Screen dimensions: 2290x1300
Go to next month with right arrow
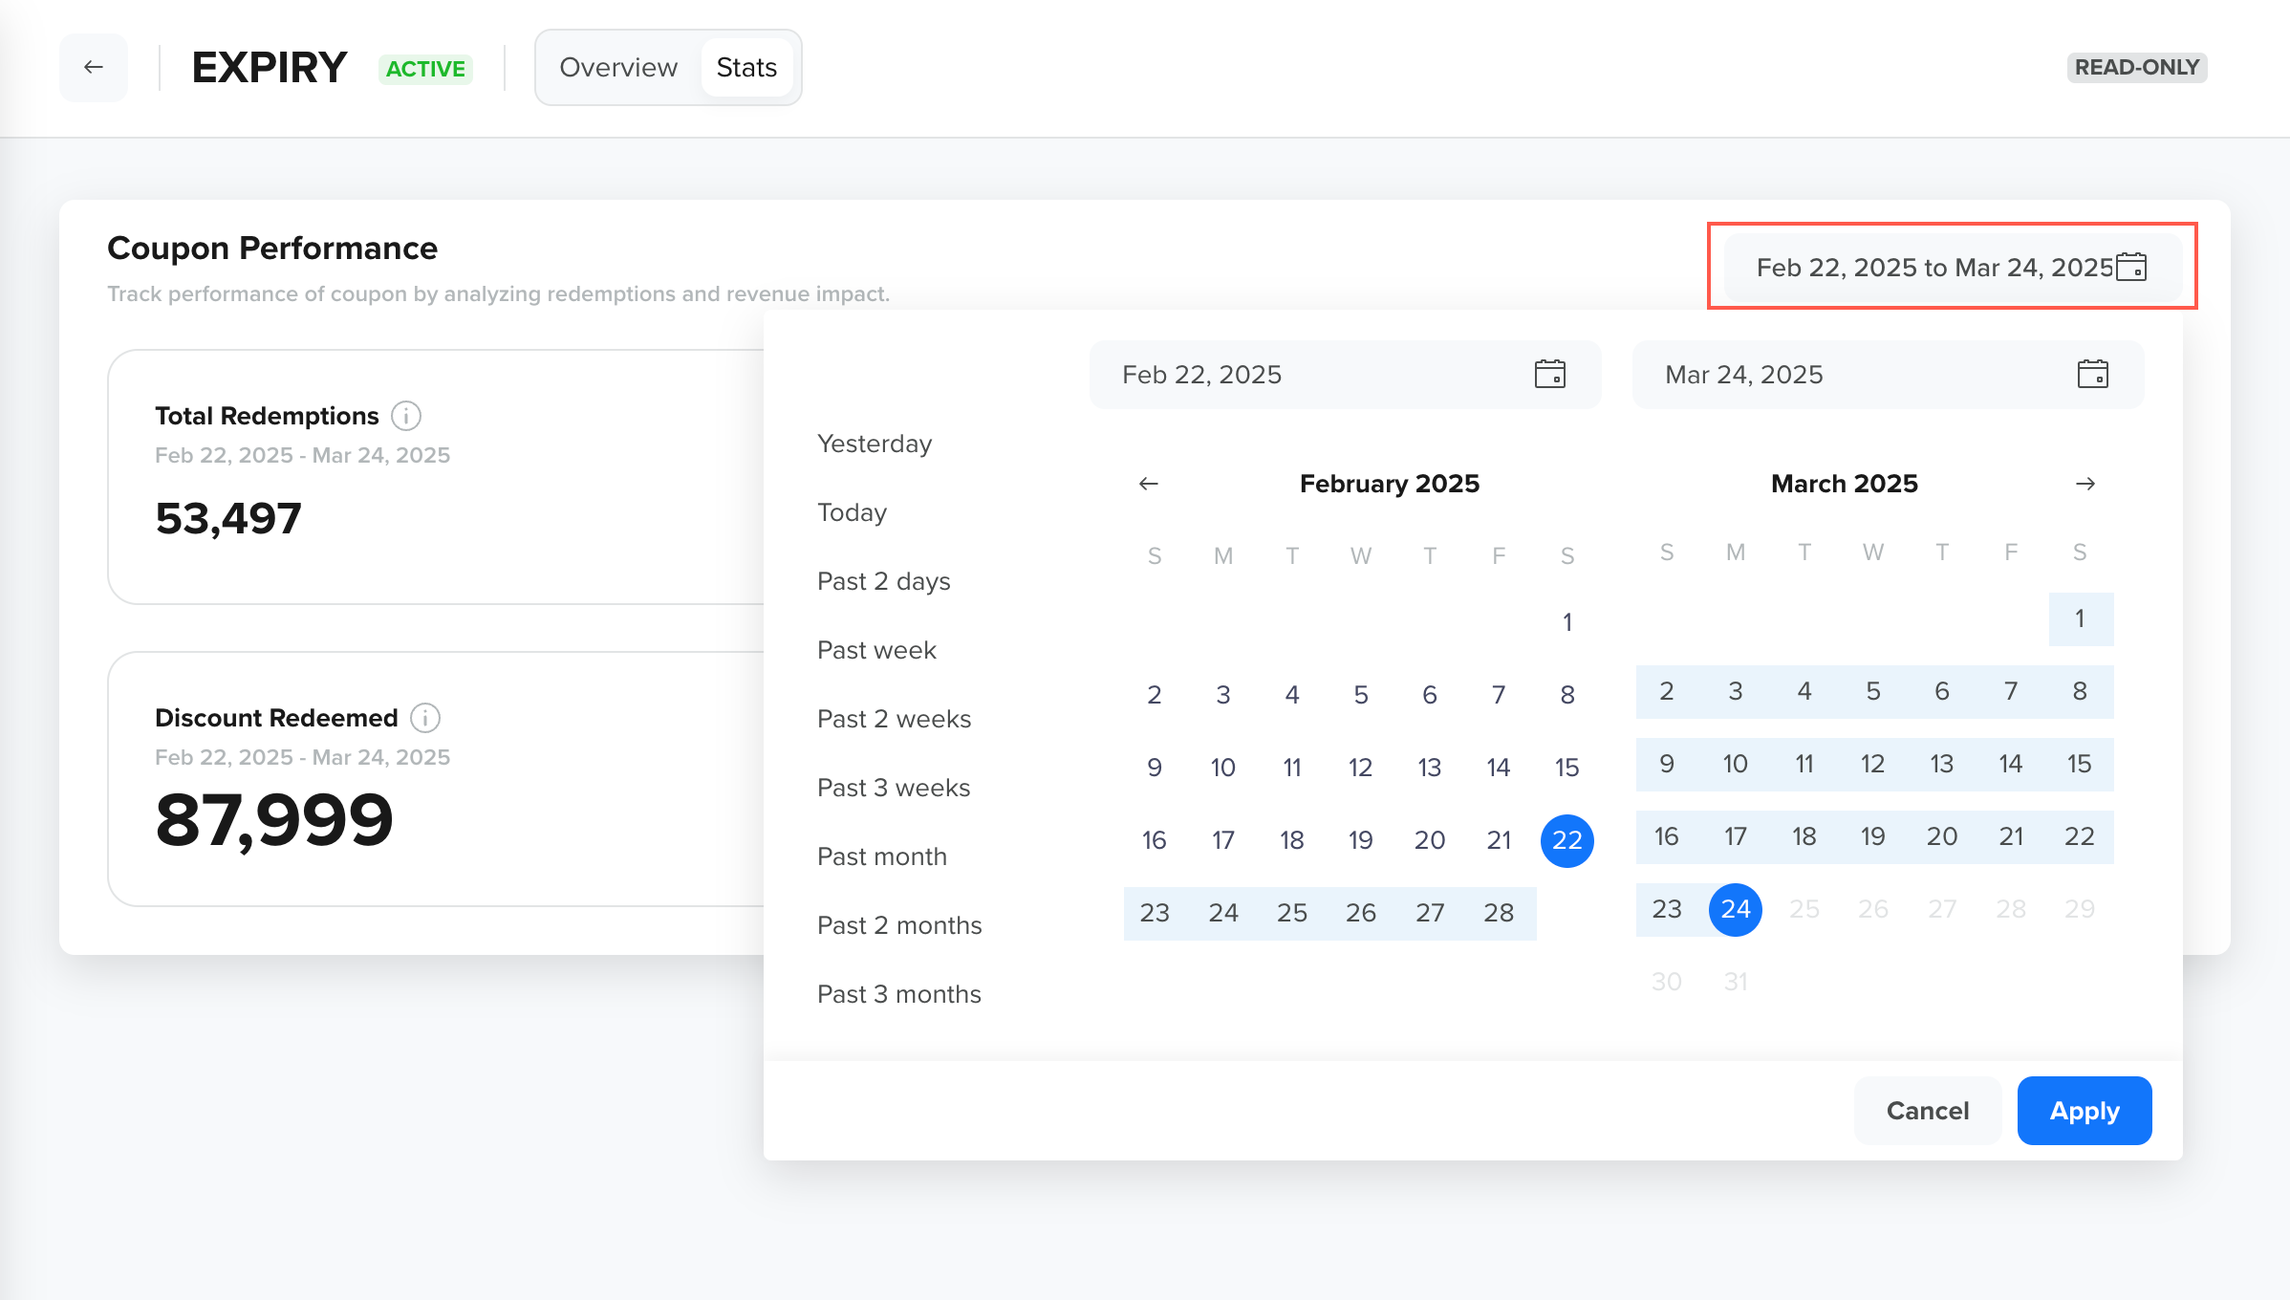click(2085, 484)
